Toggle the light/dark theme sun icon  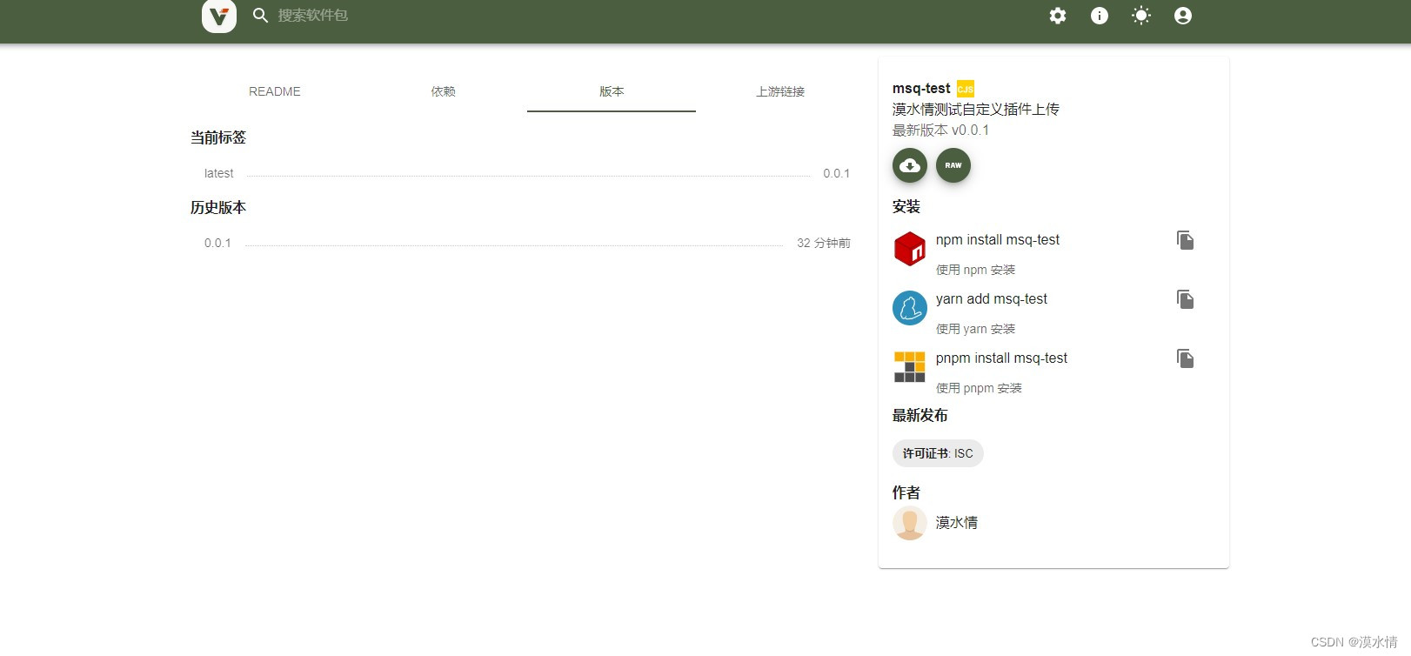pyautogui.click(x=1141, y=16)
